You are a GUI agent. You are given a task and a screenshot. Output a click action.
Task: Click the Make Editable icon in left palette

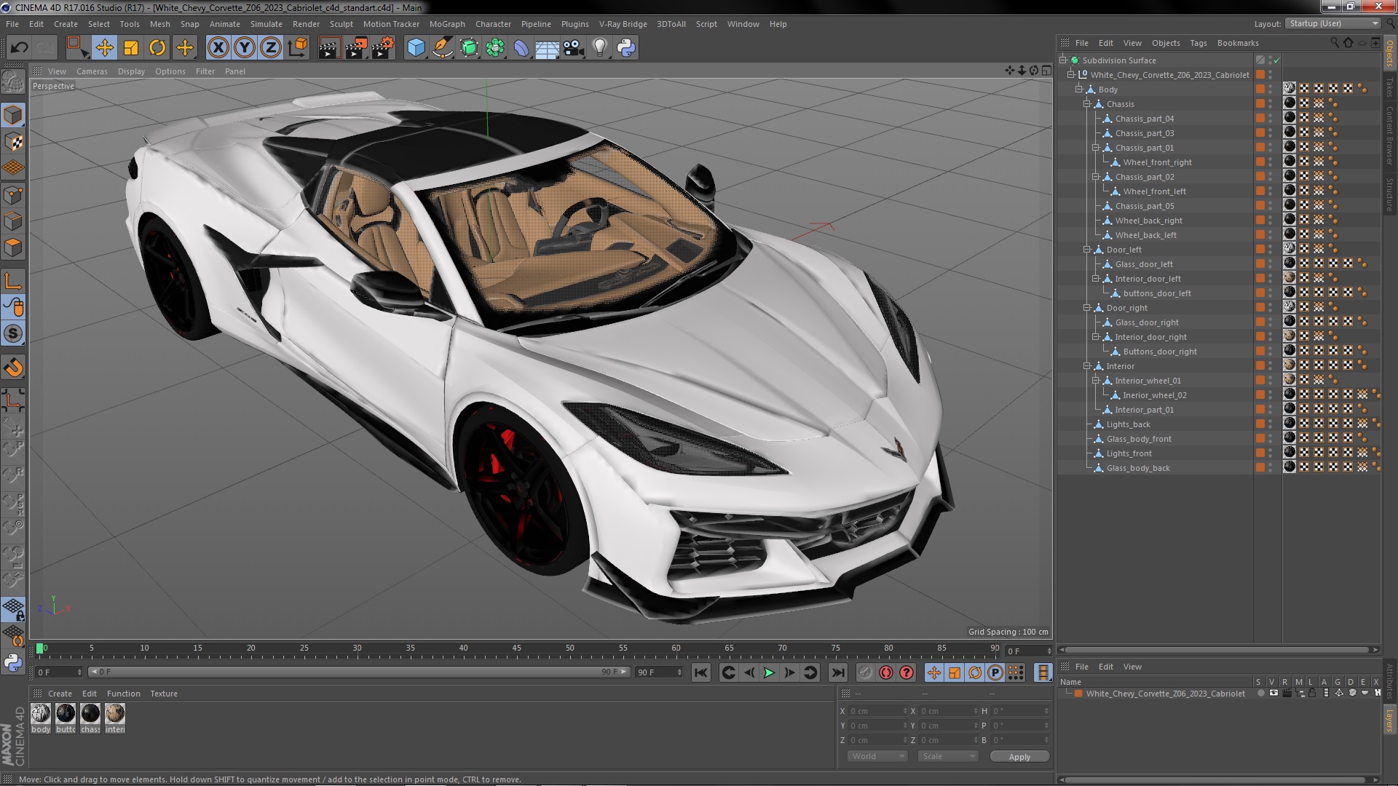point(13,82)
